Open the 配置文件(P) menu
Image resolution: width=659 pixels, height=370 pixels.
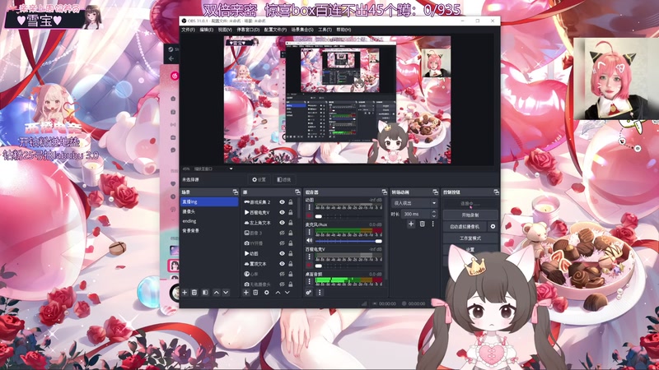point(275,30)
